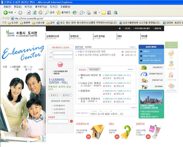The width and height of the screenshot is (183, 147).
Task: Click the red course search go button
Action: 71,121
